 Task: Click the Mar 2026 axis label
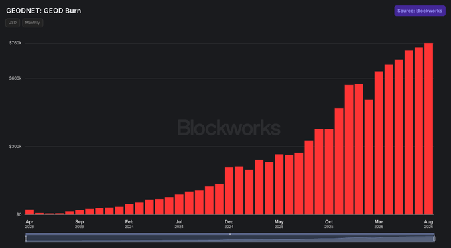point(379,224)
